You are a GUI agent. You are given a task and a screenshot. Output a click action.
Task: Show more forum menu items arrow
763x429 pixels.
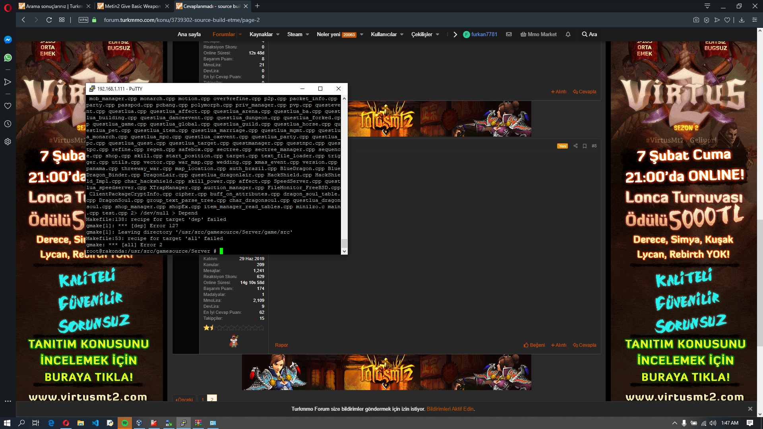(x=455, y=34)
